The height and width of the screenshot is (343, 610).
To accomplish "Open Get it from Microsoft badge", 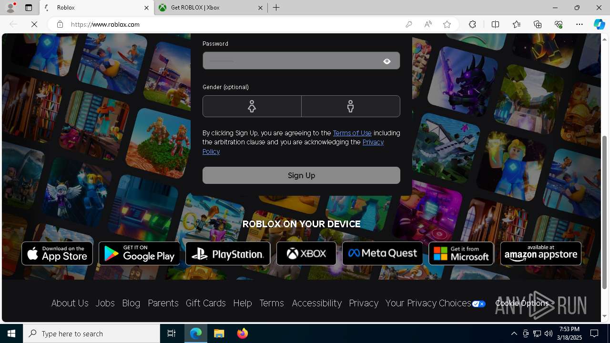I will 461,253.
